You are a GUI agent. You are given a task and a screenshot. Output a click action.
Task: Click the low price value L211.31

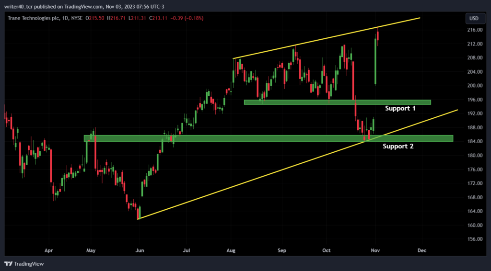click(137, 18)
